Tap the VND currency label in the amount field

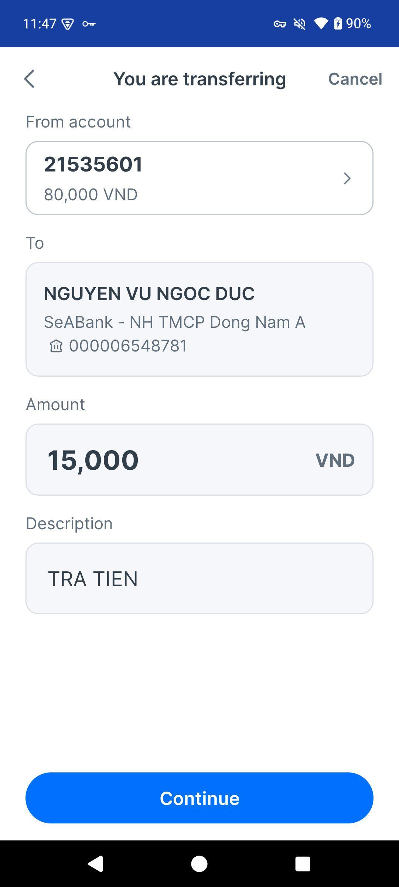pos(335,460)
